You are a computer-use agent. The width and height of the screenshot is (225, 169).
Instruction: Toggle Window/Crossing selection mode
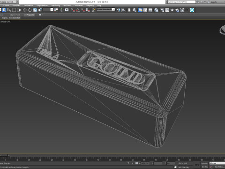pyautogui.click(x=19, y=10)
